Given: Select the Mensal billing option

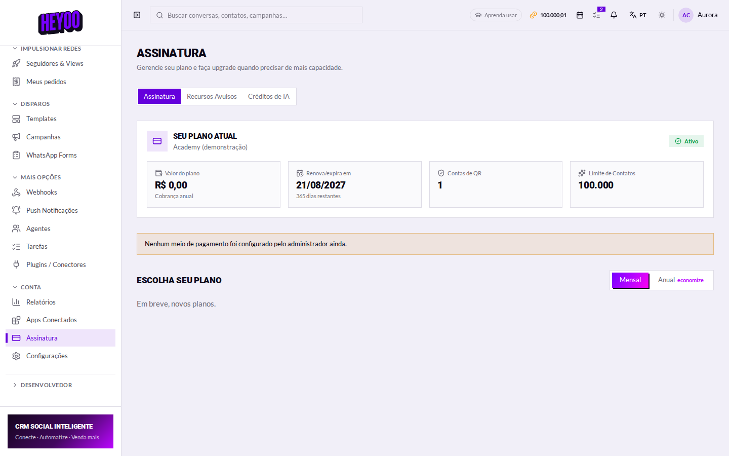Looking at the screenshot, I should pos(630,280).
